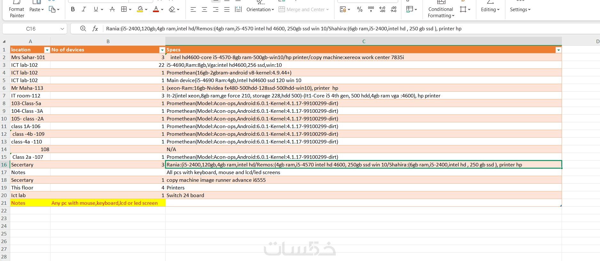
Task: Open the Paste dropdown
Action: (x=36, y=10)
